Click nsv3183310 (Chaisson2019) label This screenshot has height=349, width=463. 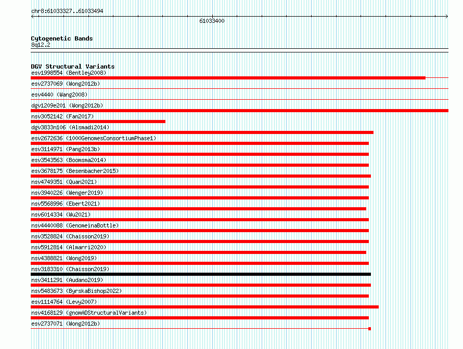click(x=70, y=269)
